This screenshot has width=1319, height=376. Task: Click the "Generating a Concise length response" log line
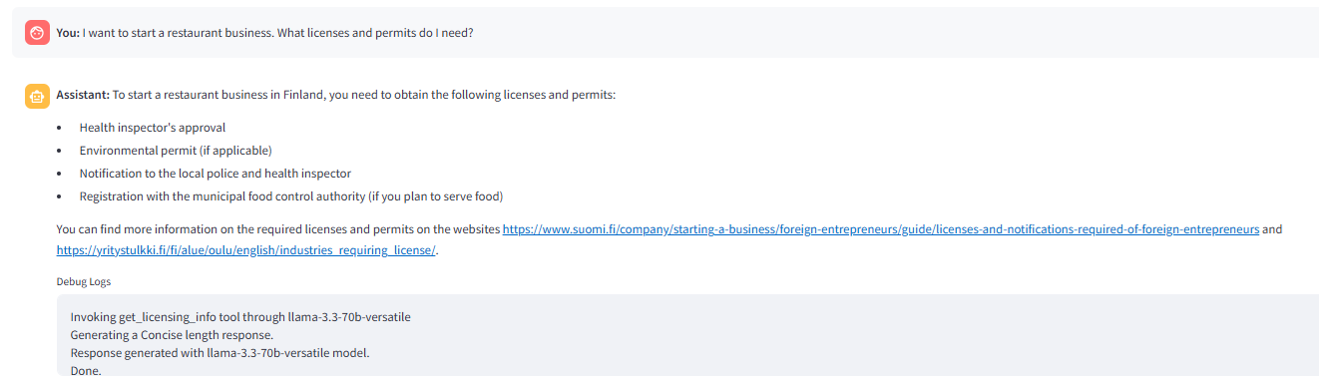point(172,335)
